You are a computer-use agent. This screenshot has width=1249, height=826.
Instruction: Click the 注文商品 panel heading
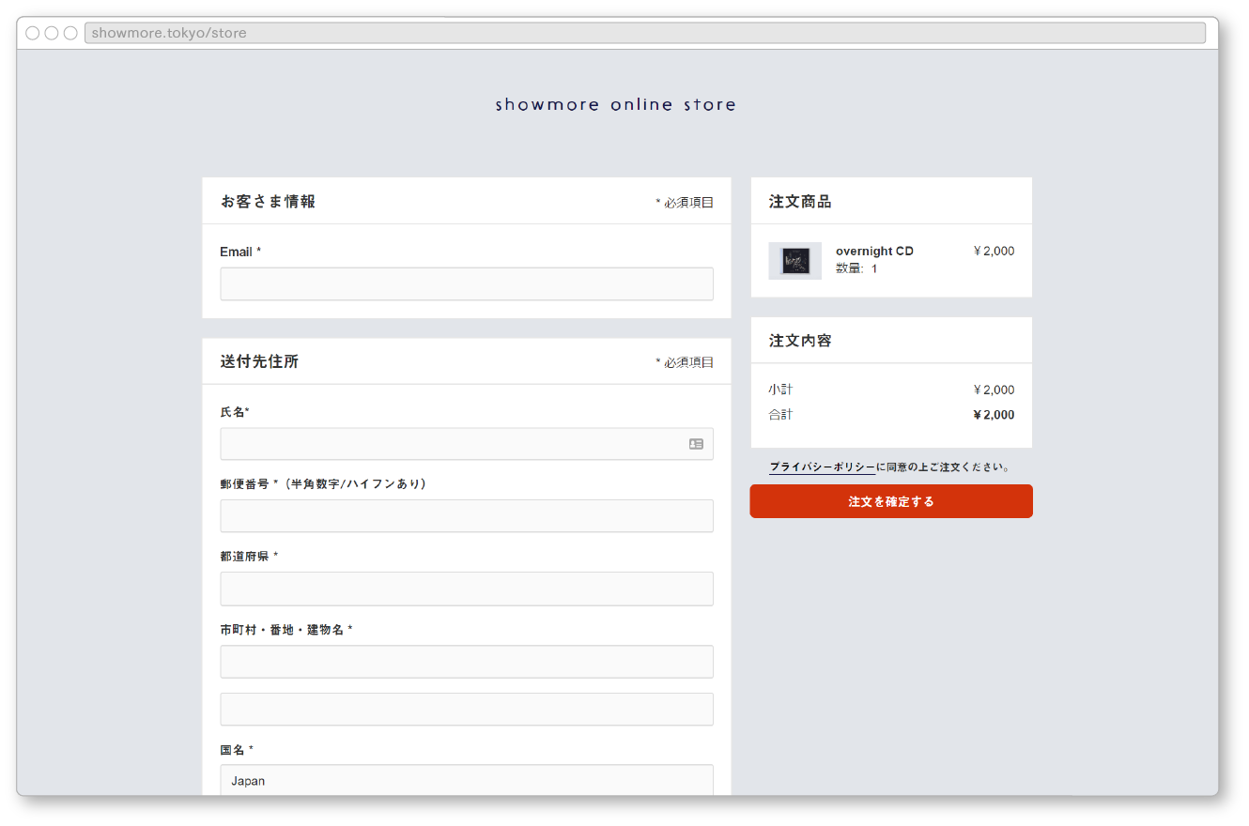pyautogui.click(x=800, y=201)
